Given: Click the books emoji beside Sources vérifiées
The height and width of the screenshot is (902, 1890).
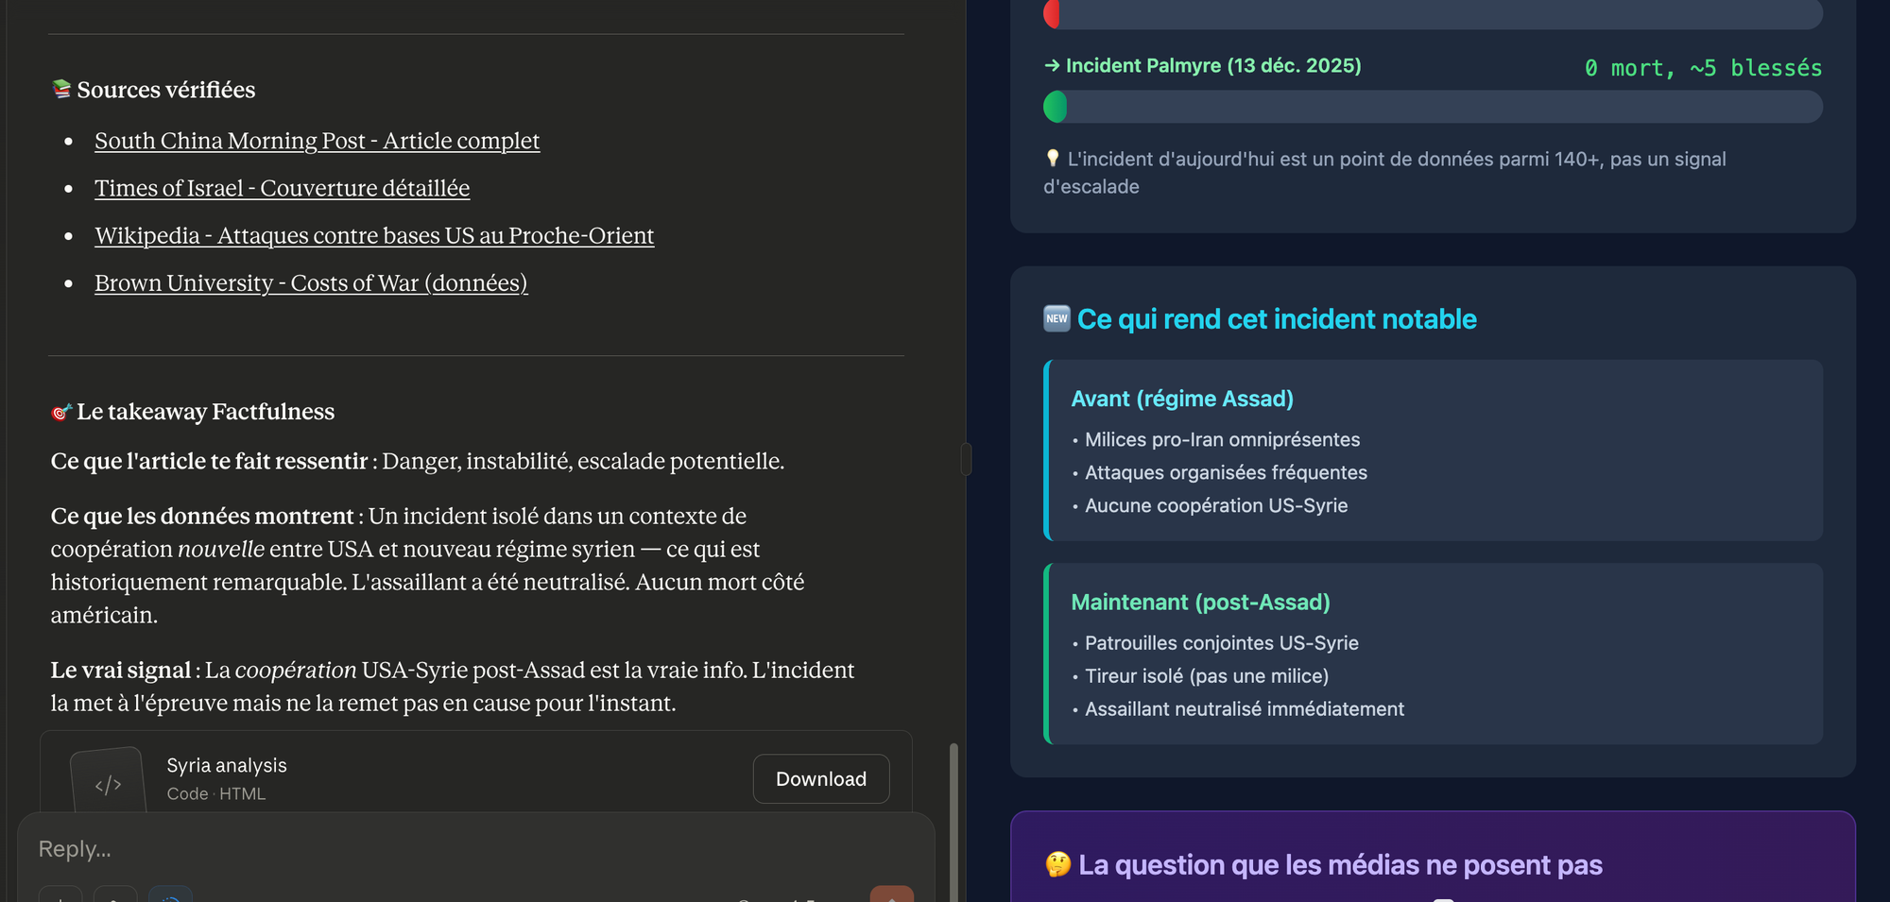Looking at the screenshot, I should [61, 90].
